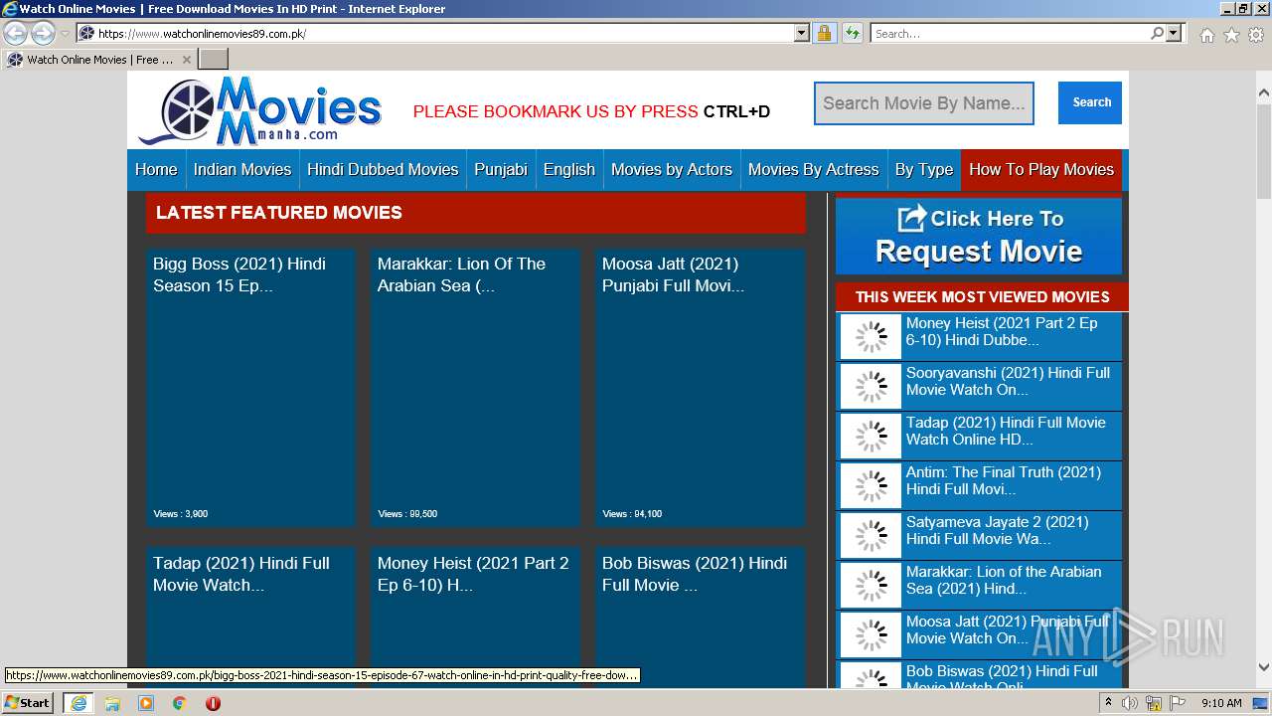This screenshot has width=1272, height=716.
Task: Open the Indian Movies menu
Action: (242, 169)
